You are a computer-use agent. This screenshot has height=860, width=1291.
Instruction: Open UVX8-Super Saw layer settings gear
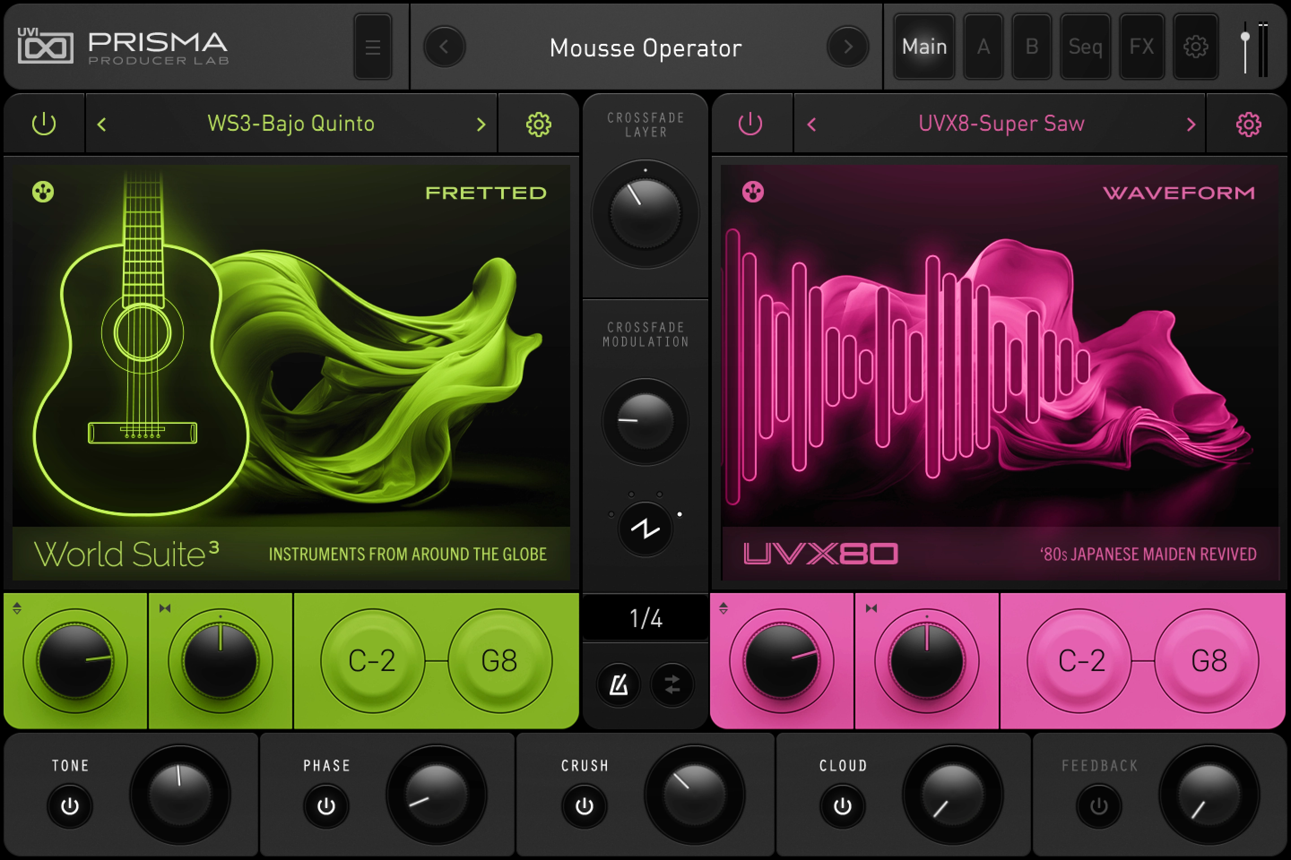1248,125
